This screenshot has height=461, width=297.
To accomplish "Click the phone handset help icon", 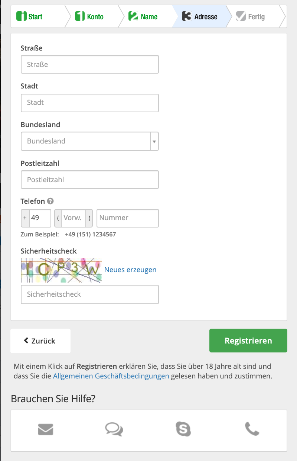I will pos(252,429).
